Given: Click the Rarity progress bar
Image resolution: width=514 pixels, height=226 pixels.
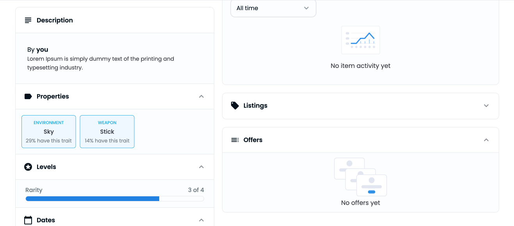Looking at the screenshot, I should click(x=115, y=199).
